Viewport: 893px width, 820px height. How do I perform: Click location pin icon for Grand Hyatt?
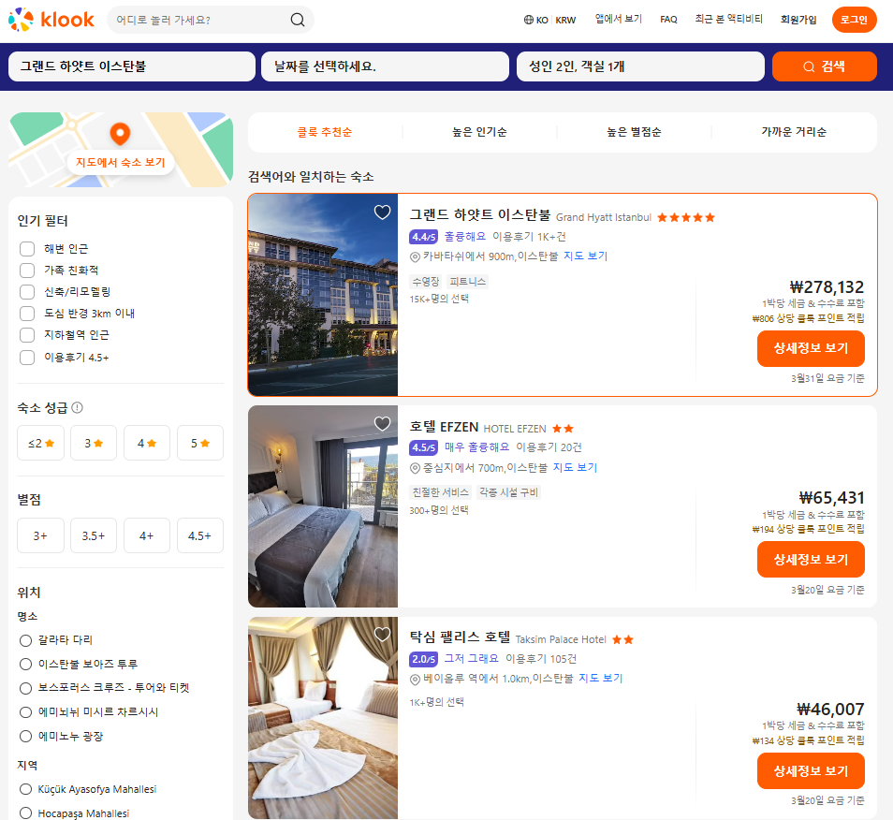416,256
